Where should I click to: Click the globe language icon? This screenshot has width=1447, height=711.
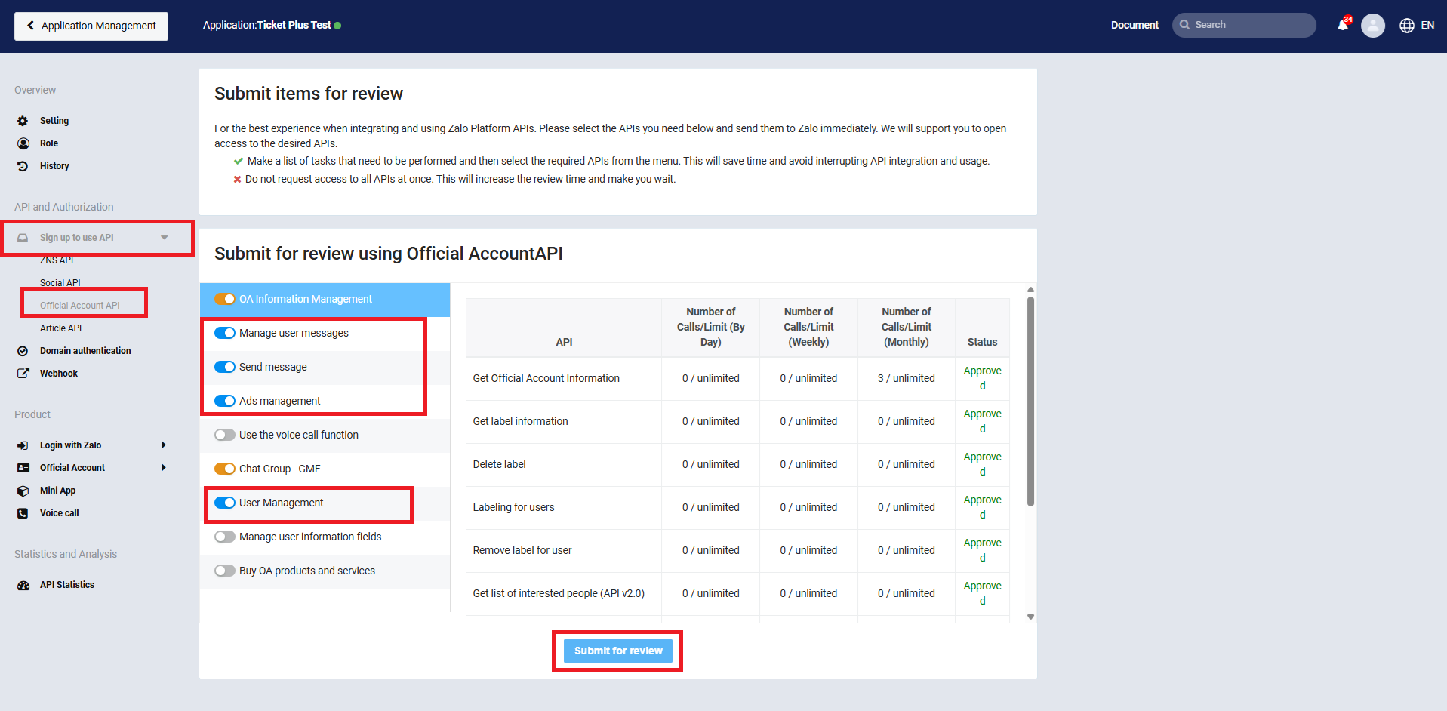click(1407, 26)
